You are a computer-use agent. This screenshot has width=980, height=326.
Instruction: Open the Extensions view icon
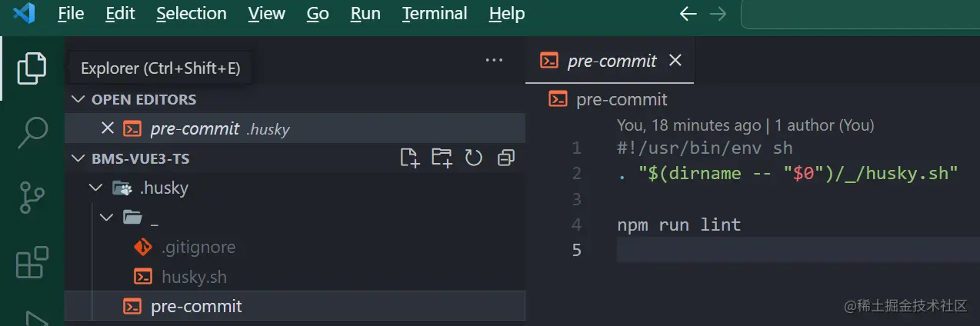click(x=32, y=262)
